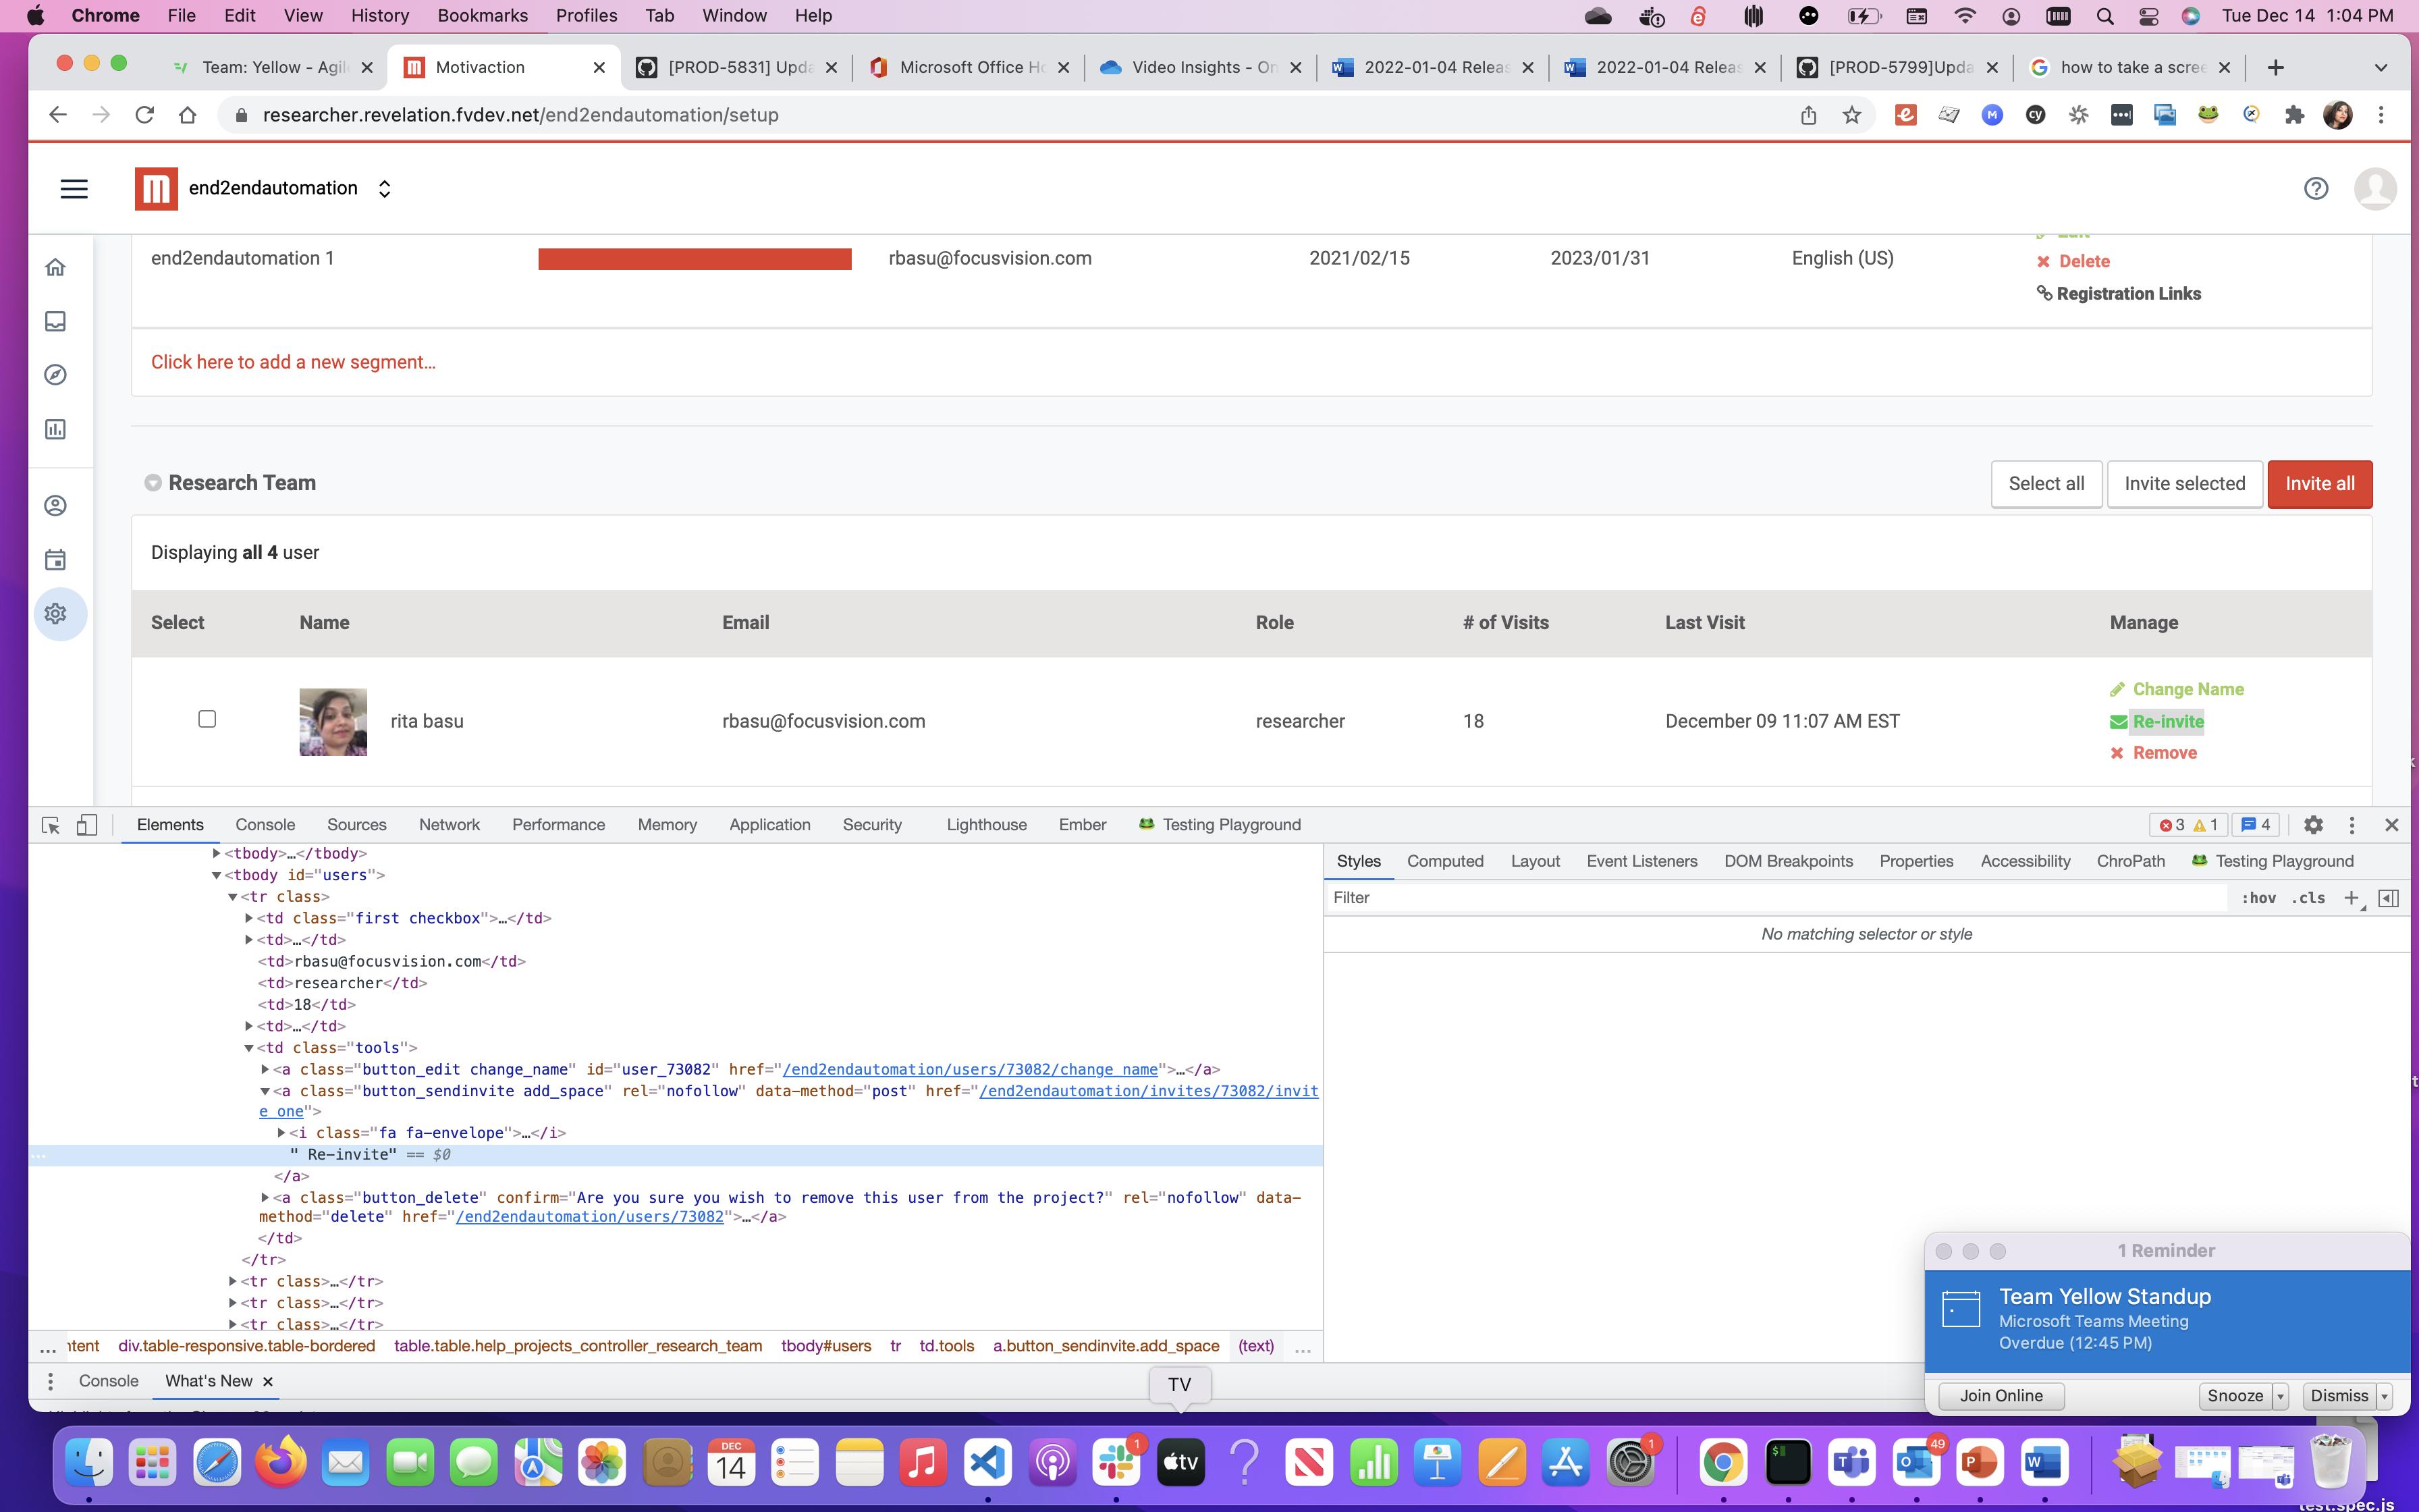This screenshot has height=1512, width=2419.
Task: Open the DevTools settings gear
Action: (2313, 825)
